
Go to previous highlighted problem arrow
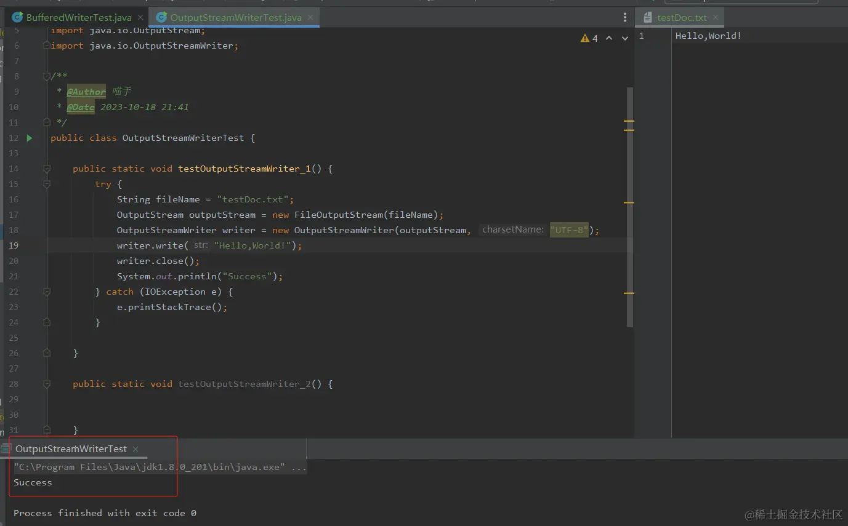[609, 38]
